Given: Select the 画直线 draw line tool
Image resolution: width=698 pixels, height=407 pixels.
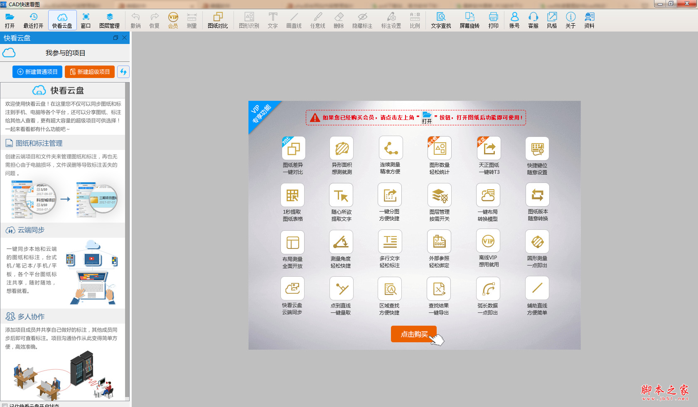Looking at the screenshot, I should (x=294, y=20).
